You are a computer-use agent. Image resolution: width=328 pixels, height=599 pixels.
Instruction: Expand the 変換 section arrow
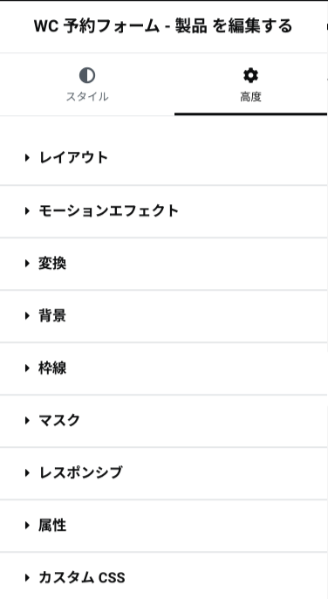(27, 263)
